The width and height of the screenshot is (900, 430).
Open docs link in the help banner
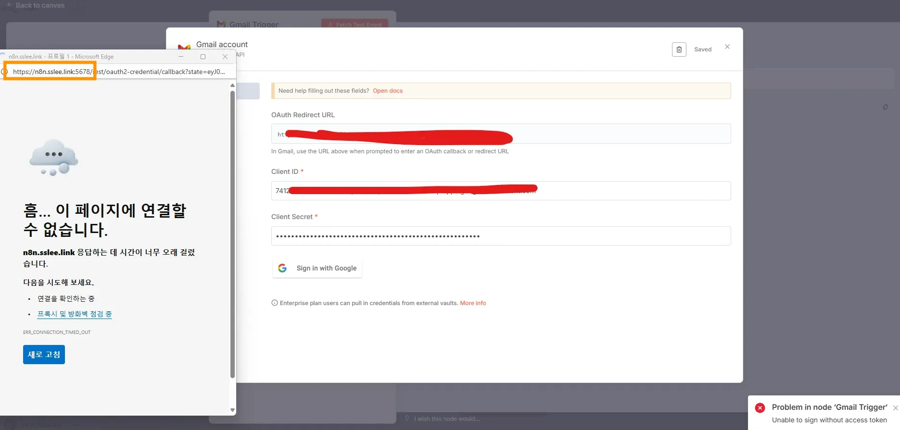tap(388, 91)
